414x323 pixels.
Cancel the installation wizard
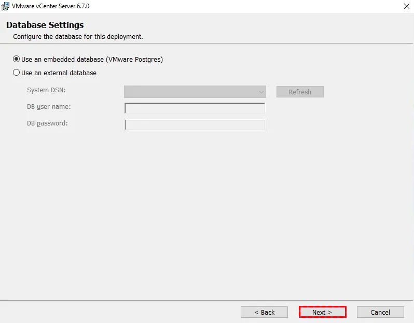(x=380, y=312)
